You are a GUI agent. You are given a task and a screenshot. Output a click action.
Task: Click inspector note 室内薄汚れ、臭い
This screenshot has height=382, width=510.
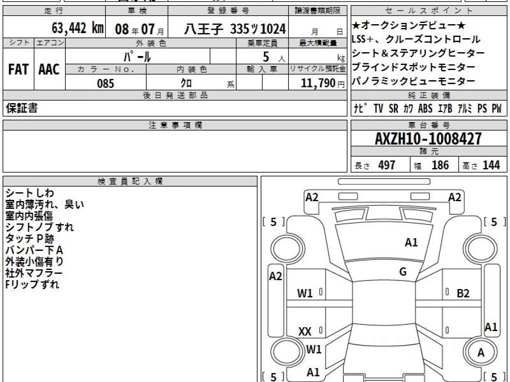(x=45, y=205)
